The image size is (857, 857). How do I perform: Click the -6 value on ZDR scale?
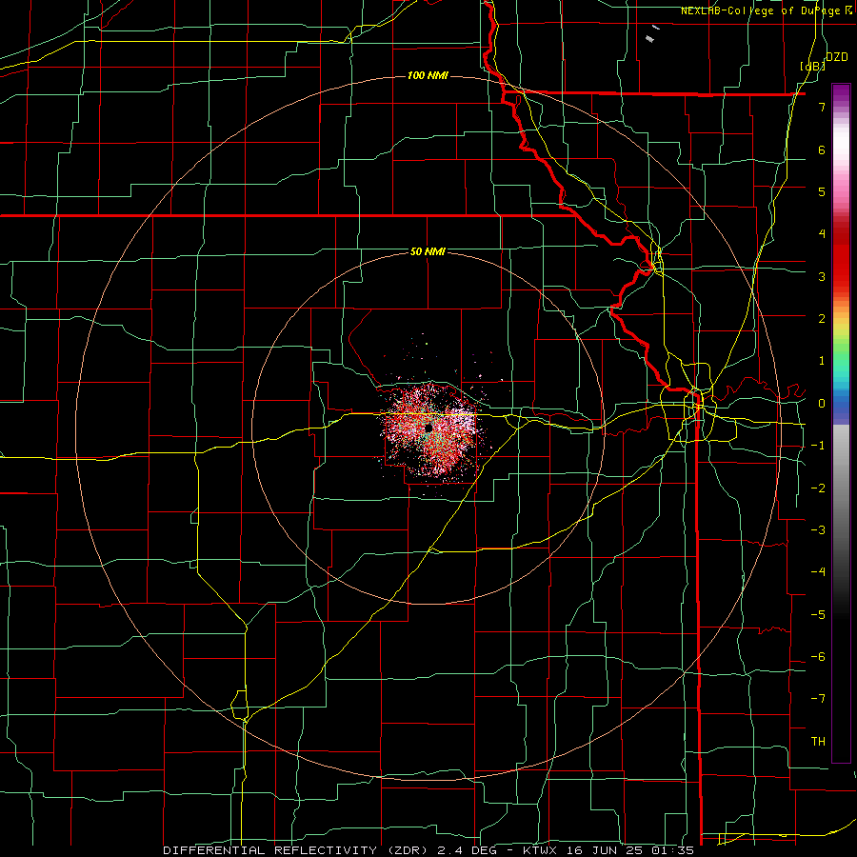(818, 657)
